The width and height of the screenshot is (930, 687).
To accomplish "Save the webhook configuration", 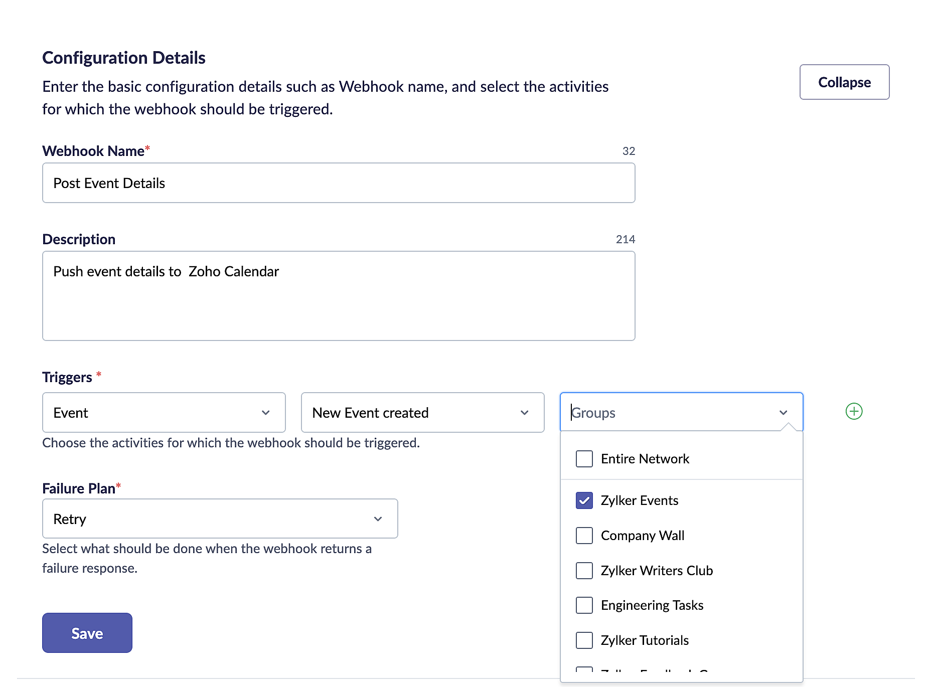I will 87,633.
